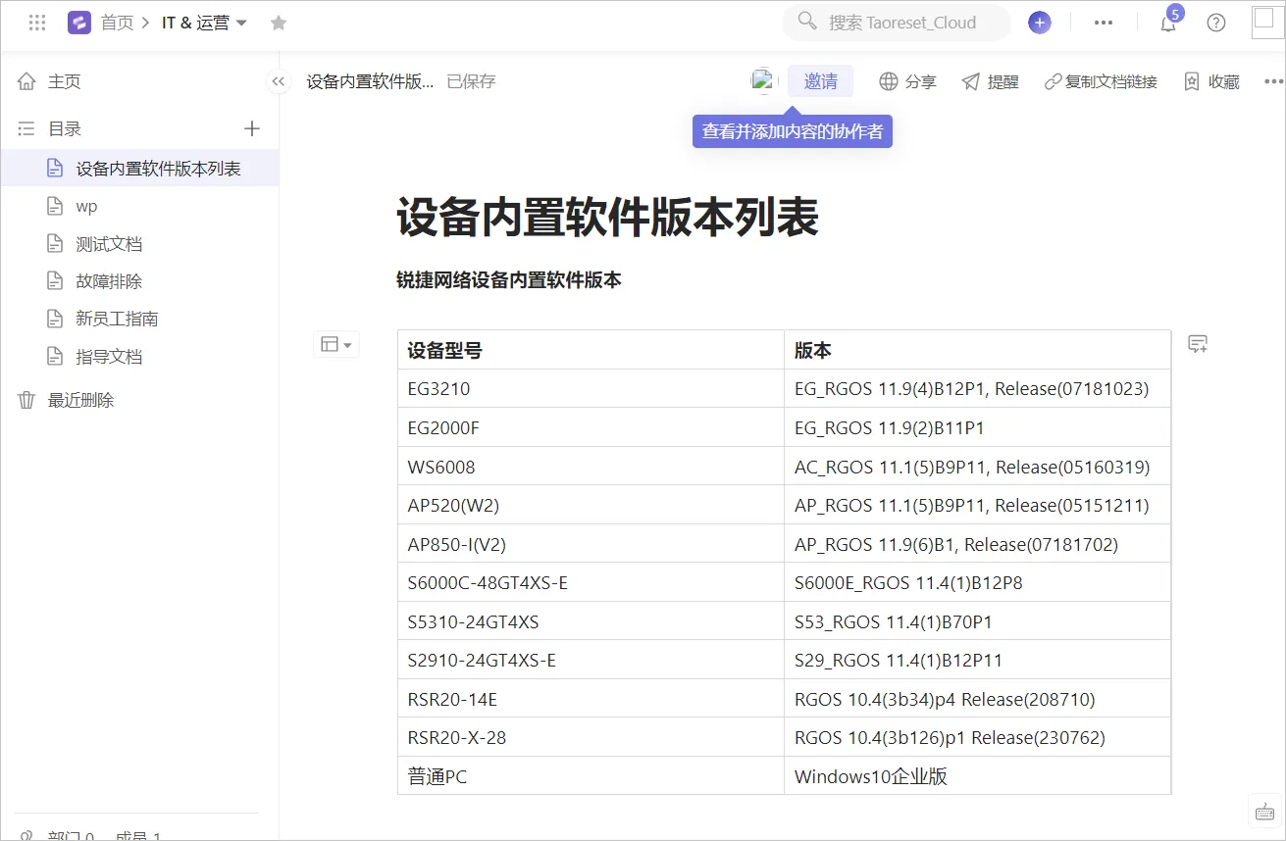This screenshot has width=1286, height=841.
Task: Select the S6000C-48GT4XS-E cell
Action: point(591,582)
